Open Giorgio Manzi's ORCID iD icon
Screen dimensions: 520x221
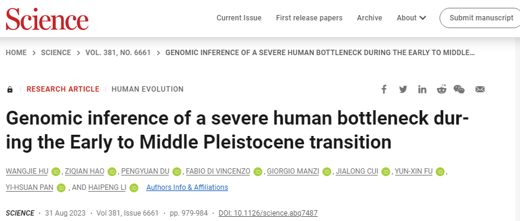pyautogui.click(x=327, y=172)
